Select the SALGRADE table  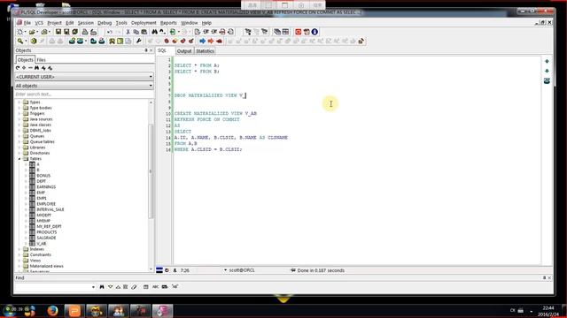click(46, 238)
